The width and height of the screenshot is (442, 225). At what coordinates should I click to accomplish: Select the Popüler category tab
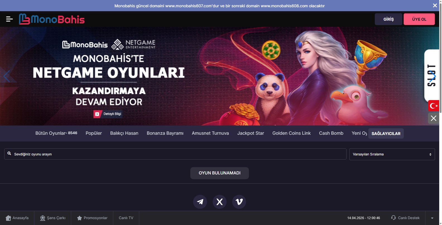tap(93, 133)
